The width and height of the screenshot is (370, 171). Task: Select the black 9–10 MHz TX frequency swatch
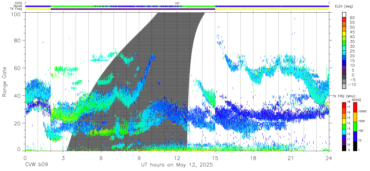[344, 148]
